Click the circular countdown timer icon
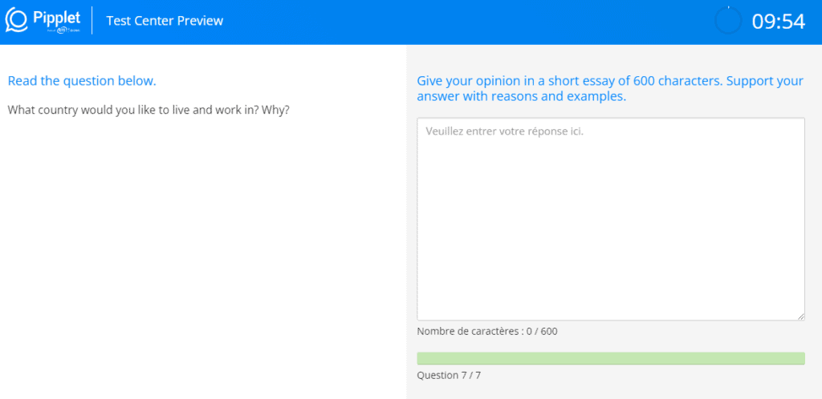Image resolution: width=822 pixels, height=399 pixels. click(728, 20)
